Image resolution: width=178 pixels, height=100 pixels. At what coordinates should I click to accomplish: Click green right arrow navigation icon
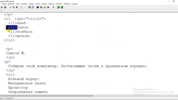[x=62, y=7]
